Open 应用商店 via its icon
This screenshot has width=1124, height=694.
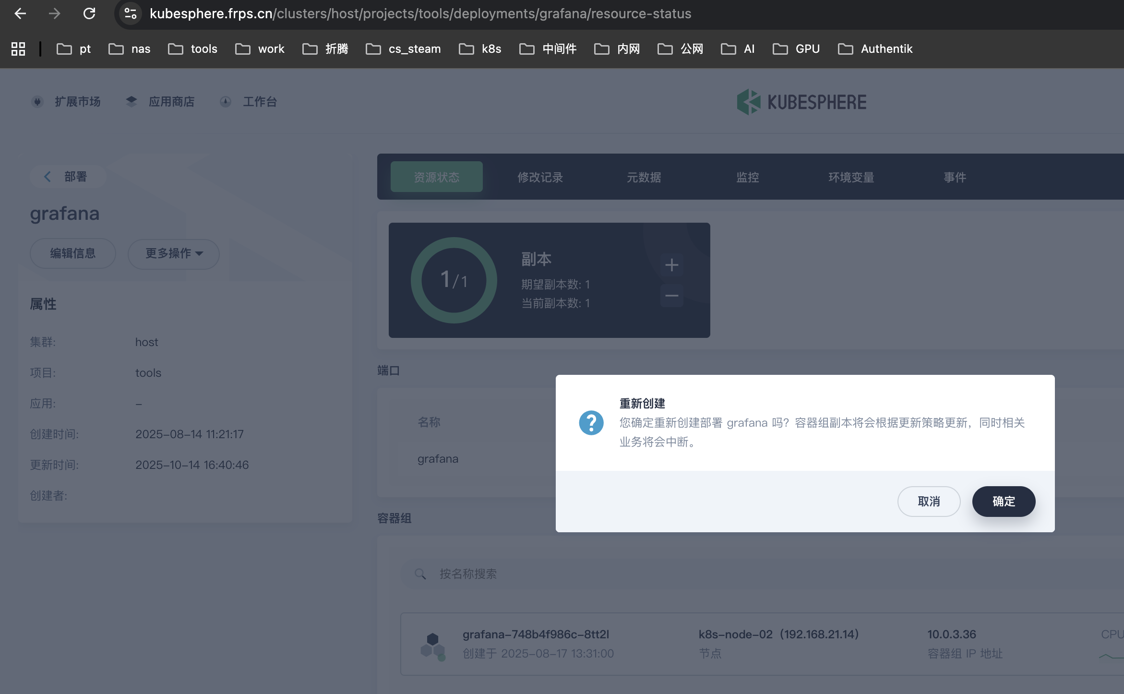tap(132, 101)
